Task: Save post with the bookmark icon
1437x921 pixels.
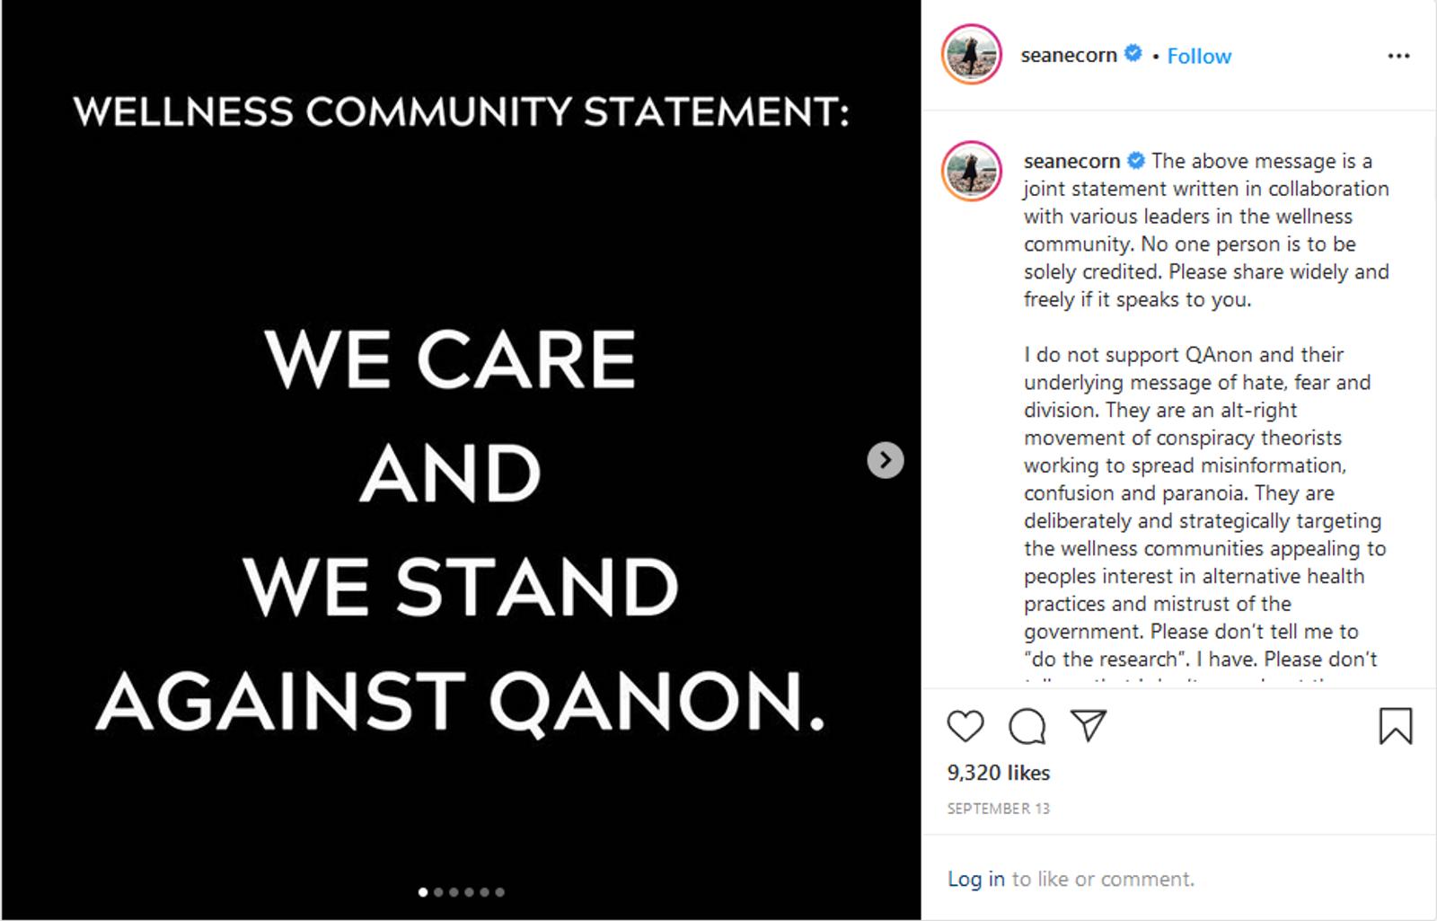Action: pyautogui.click(x=1396, y=726)
